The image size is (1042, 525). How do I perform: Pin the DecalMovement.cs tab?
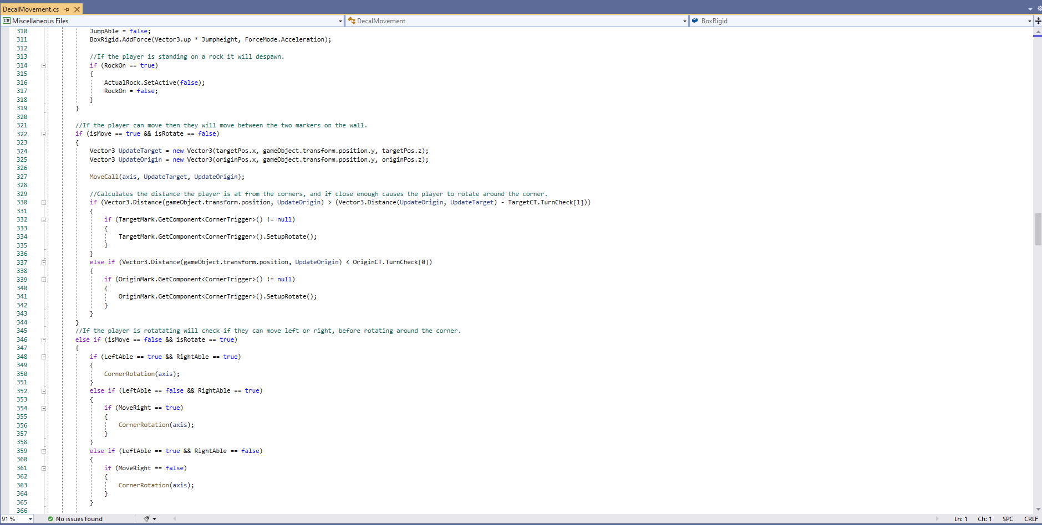[x=67, y=9]
